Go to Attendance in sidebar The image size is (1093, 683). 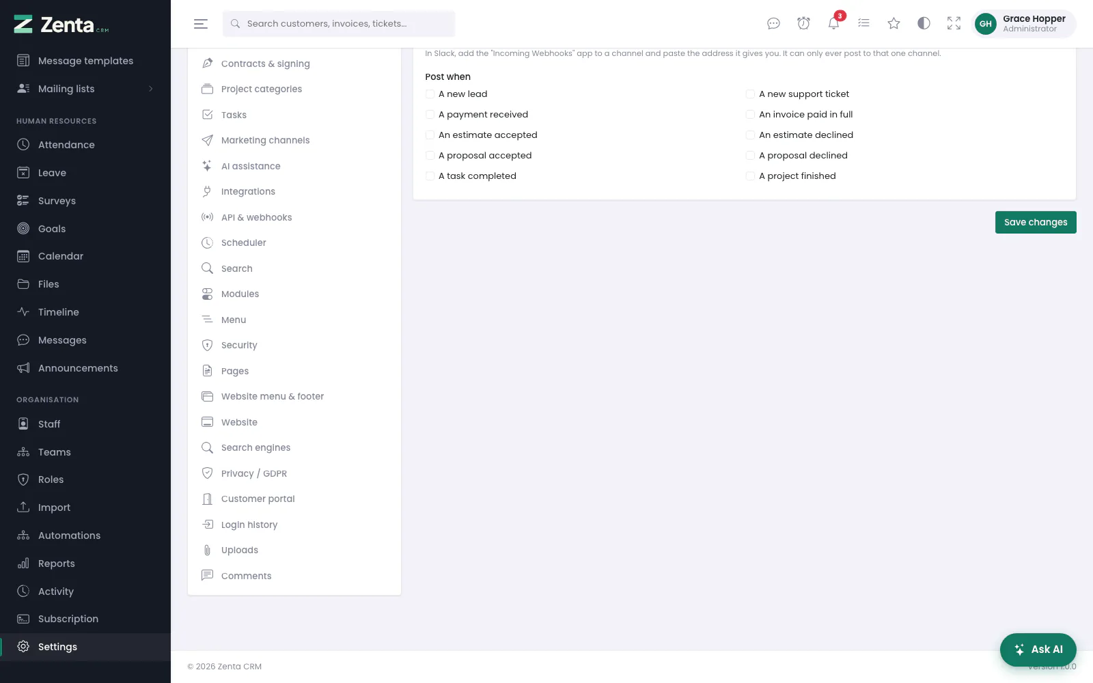click(85, 145)
